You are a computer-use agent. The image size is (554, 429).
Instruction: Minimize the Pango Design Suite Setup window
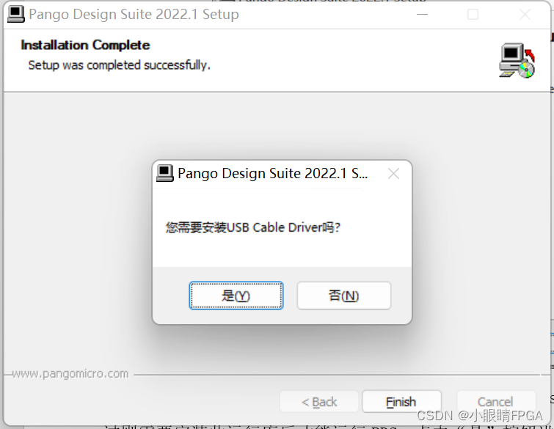pyautogui.click(x=422, y=15)
